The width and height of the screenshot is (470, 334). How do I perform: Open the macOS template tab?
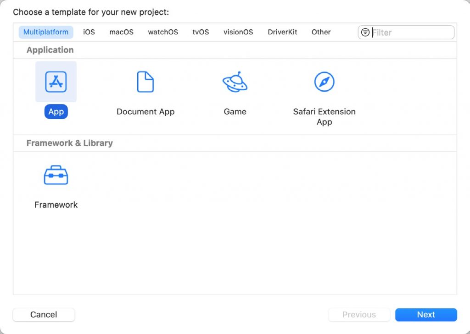(121, 32)
